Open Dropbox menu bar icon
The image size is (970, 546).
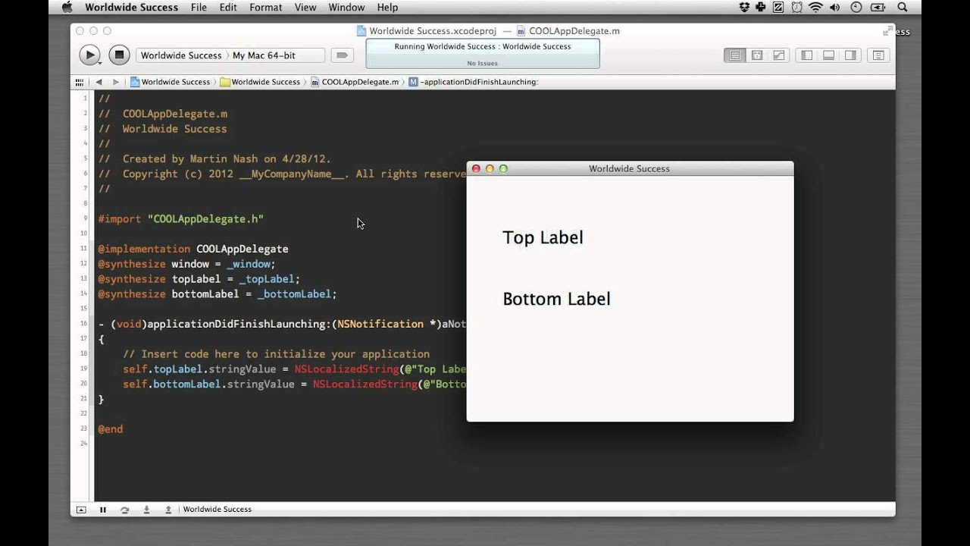click(744, 7)
